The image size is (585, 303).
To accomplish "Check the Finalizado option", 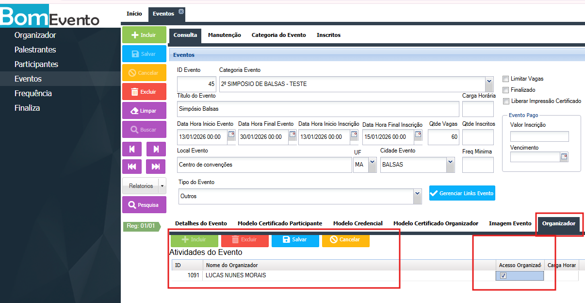I will [x=506, y=90].
